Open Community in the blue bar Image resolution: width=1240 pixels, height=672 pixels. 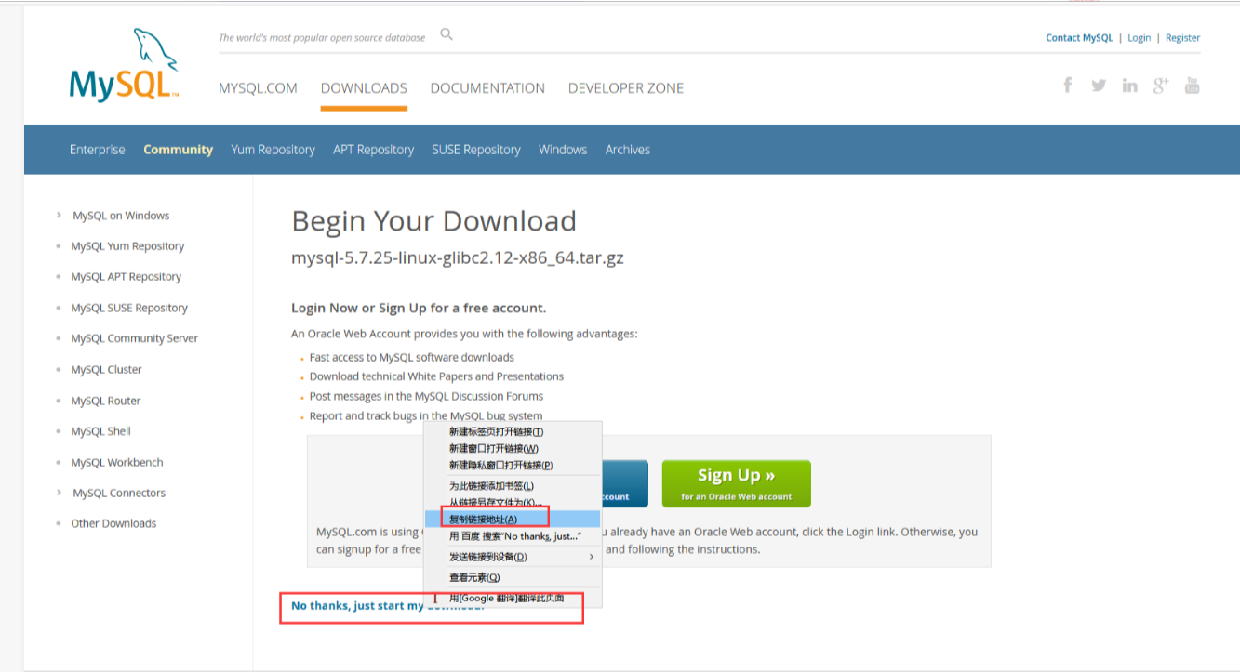click(x=178, y=150)
